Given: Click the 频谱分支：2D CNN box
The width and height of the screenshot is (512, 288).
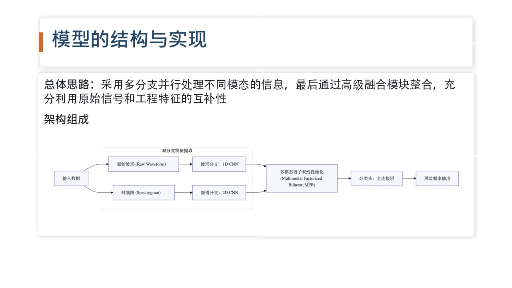Looking at the screenshot, I should pyautogui.click(x=219, y=192).
